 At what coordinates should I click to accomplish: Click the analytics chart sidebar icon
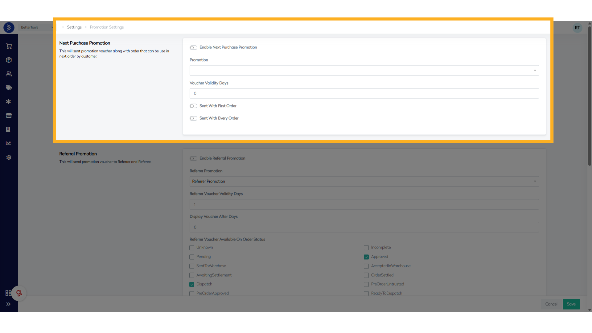(x=9, y=143)
